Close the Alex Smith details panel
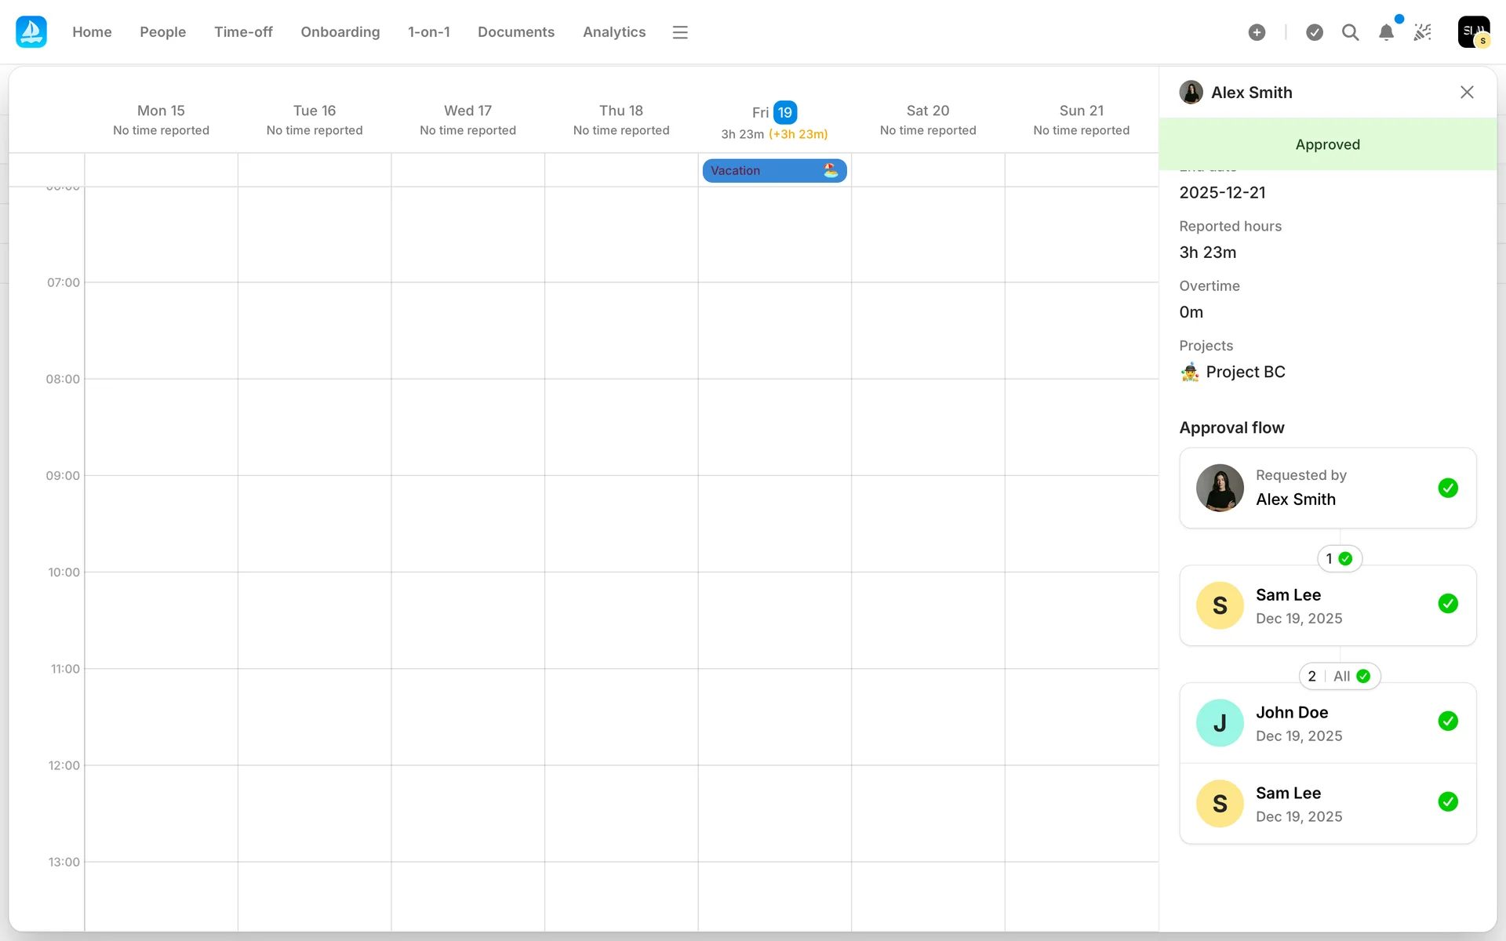Image resolution: width=1506 pixels, height=941 pixels. pos(1467,93)
